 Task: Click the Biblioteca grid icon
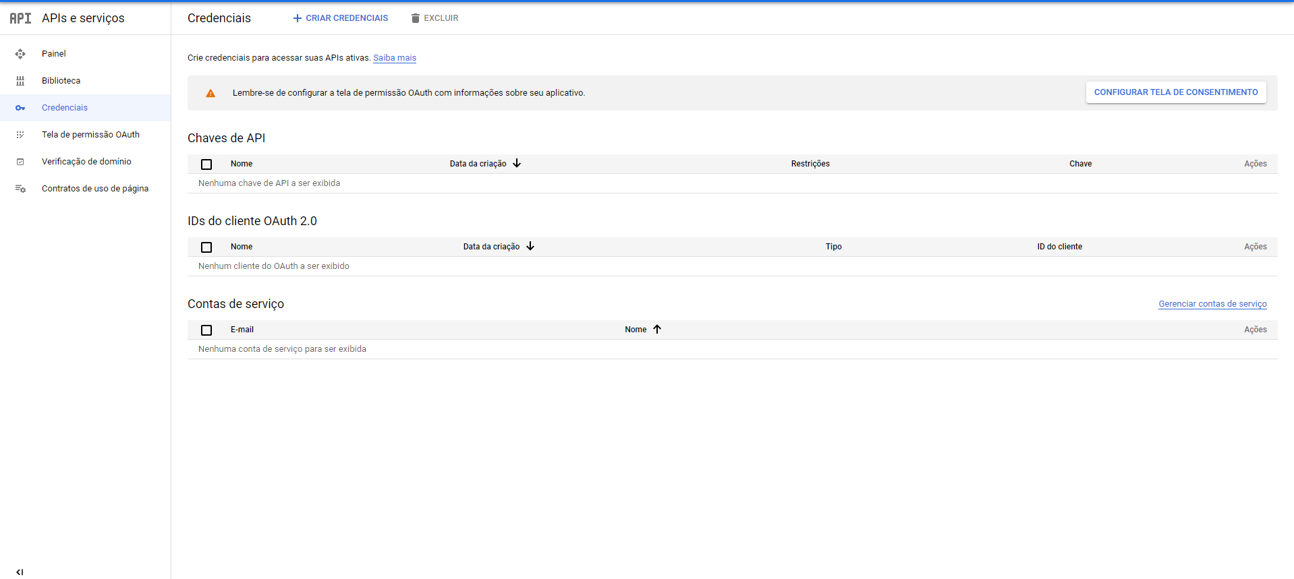20,81
